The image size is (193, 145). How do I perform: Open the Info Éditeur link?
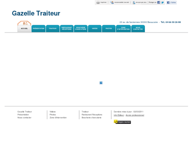pos(119,115)
